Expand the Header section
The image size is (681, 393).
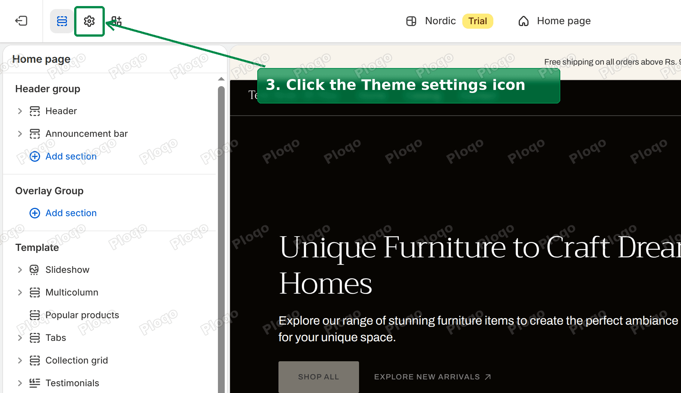pyautogui.click(x=20, y=111)
